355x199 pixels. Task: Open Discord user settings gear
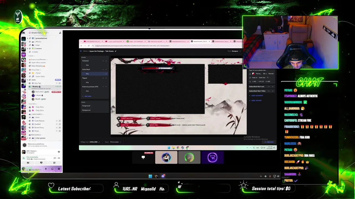(59, 169)
